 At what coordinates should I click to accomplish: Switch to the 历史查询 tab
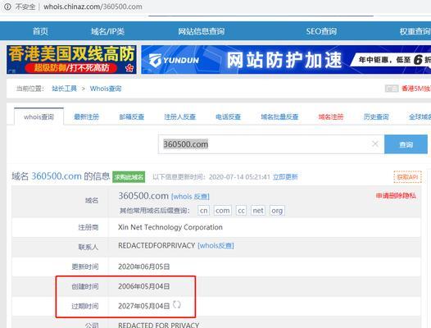coord(376,117)
